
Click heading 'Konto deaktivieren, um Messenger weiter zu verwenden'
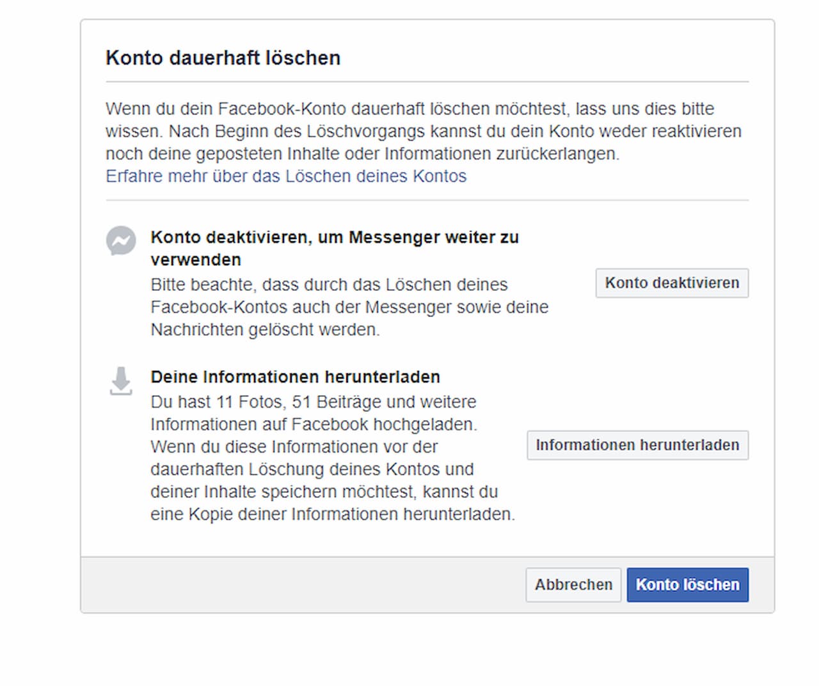pyautogui.click(x=335, y=248)
